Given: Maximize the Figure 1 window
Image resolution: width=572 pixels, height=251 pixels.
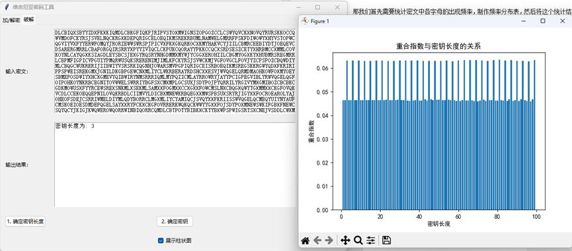Looking at the screenshot, I should click(543, 21).
